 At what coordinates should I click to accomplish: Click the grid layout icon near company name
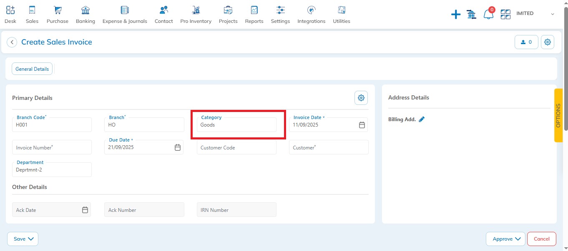[505, 15]
